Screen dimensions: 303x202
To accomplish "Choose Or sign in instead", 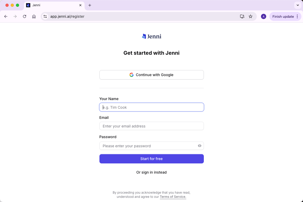I will [x=151, y=172].
